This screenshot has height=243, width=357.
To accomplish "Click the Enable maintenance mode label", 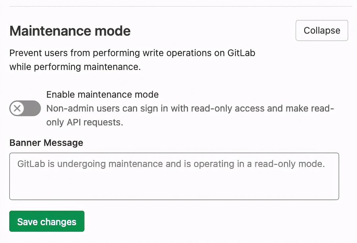I will point(103,94).
